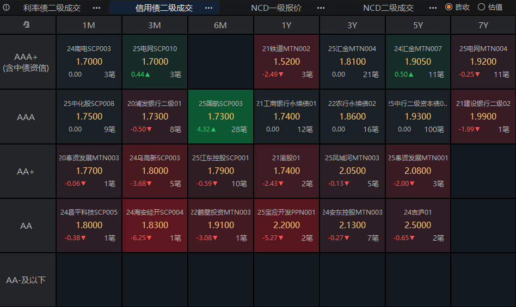Select the AAA+ (含中债资信) rating row header
This screenshot has height=307, width=516.
(x=28, y=62)
